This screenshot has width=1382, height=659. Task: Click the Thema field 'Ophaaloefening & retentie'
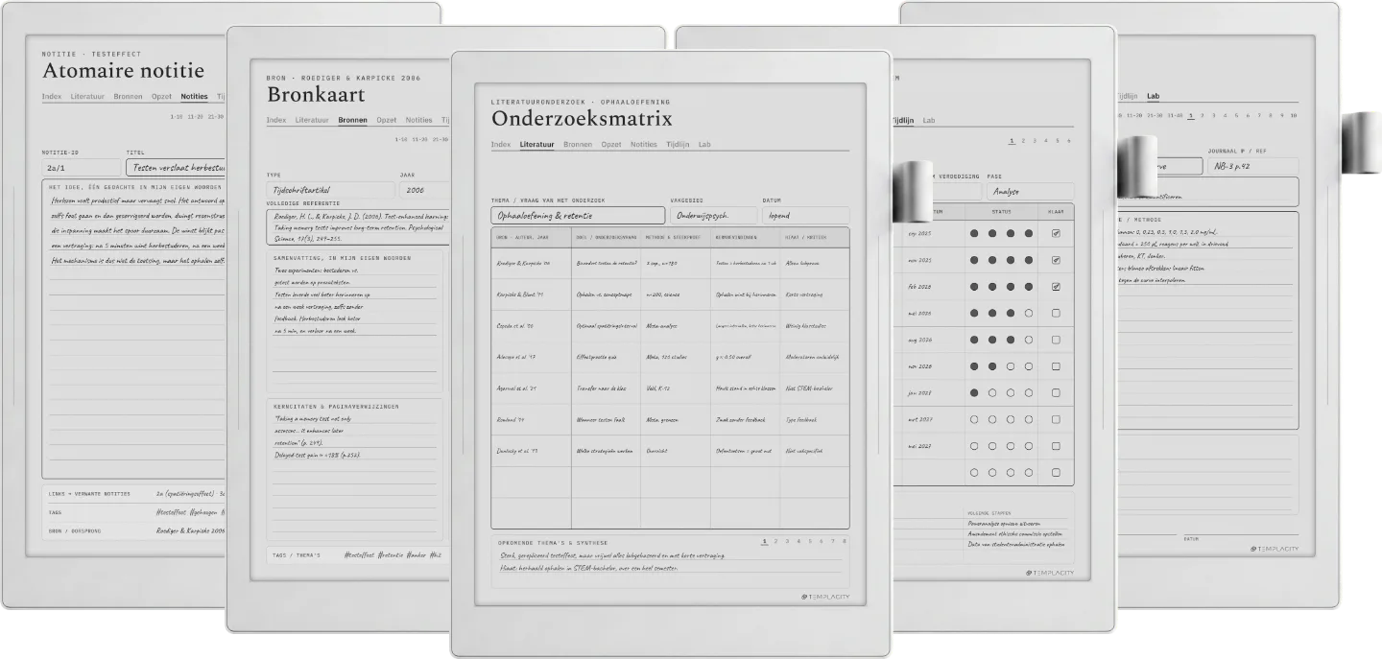pos(578,216)
